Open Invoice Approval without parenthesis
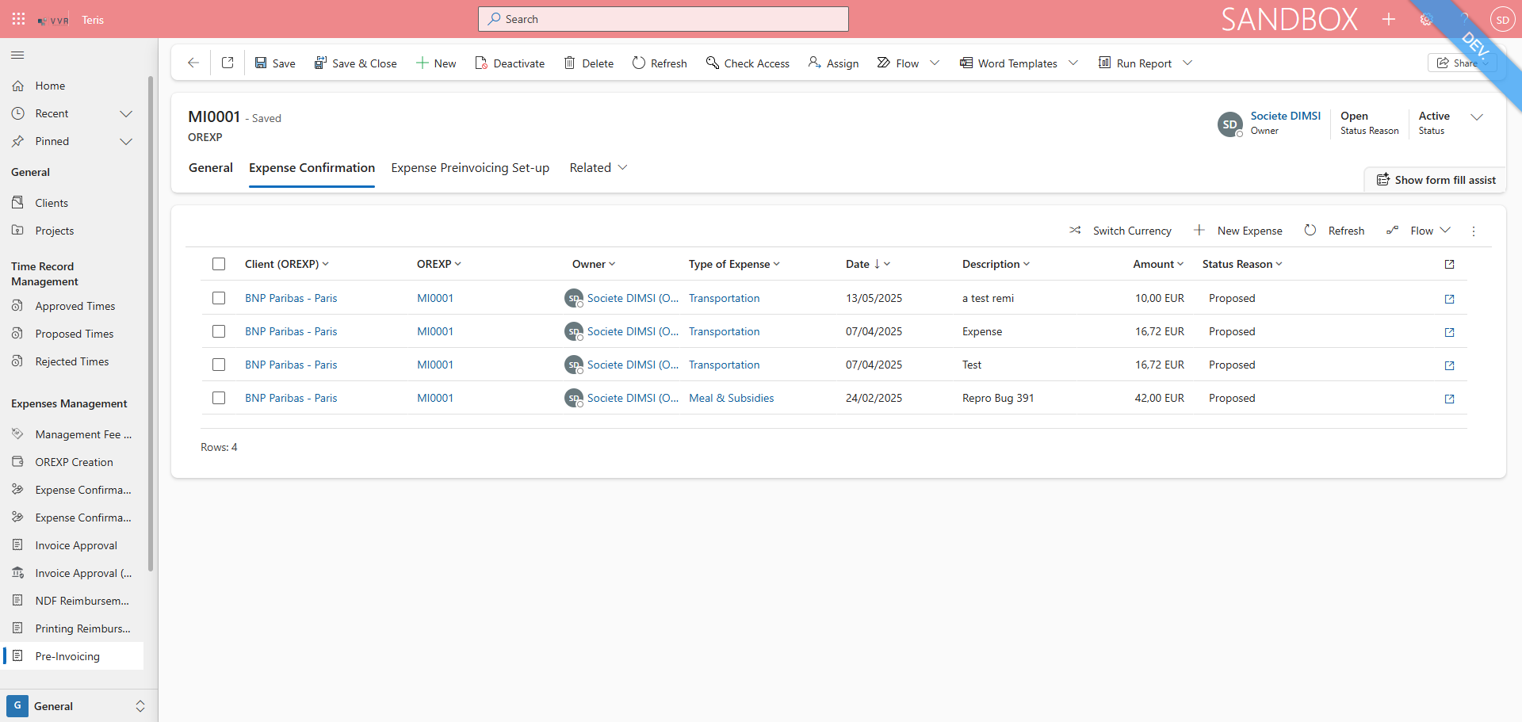The image size is (1522, 722). (x=72, y=545)
